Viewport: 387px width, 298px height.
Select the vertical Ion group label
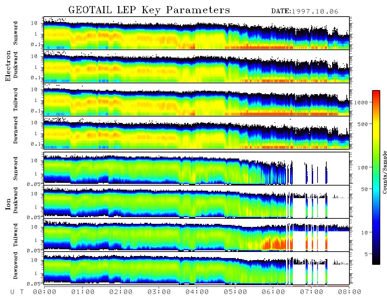[x=8, y=204]
